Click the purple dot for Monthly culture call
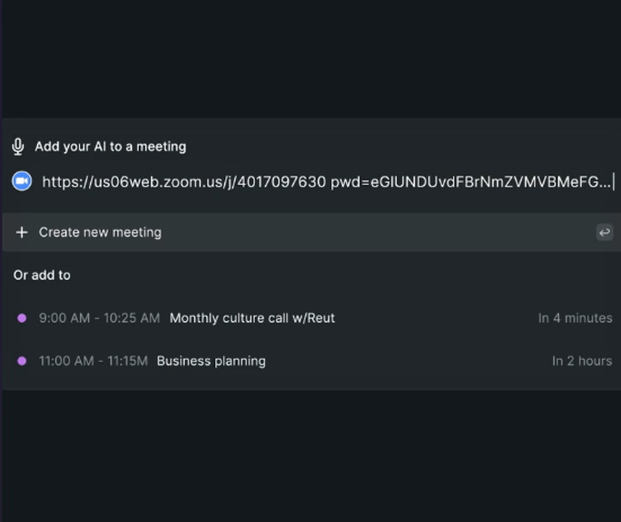Image resolution: width=621 pixels, height=522 pixels. [22, 318]
